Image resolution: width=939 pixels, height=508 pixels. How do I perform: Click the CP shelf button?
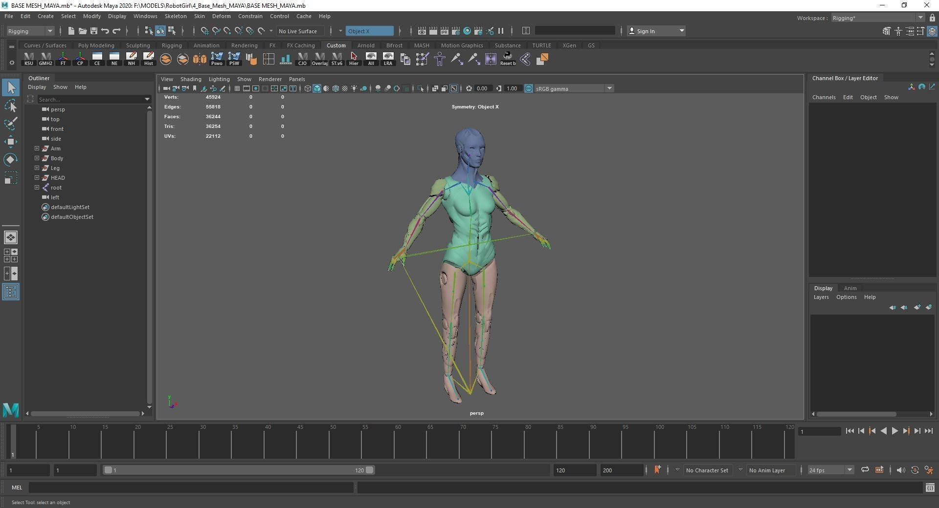[80, 59]
